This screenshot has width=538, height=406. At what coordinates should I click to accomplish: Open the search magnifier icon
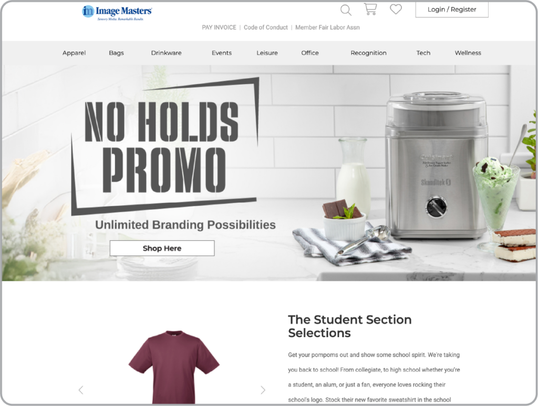click(x=346, y=10)
